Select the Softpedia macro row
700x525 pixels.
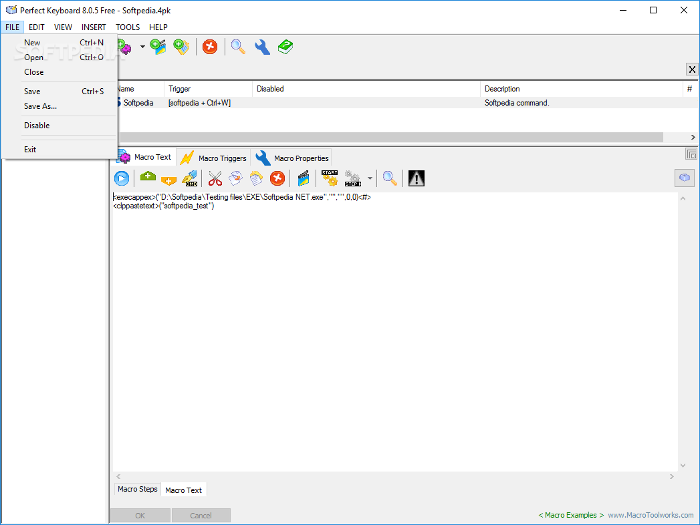coord(408,103)
